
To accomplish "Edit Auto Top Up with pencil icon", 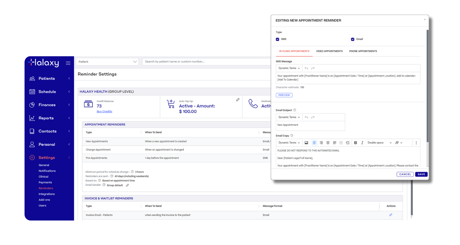I will tap(238, 100).
